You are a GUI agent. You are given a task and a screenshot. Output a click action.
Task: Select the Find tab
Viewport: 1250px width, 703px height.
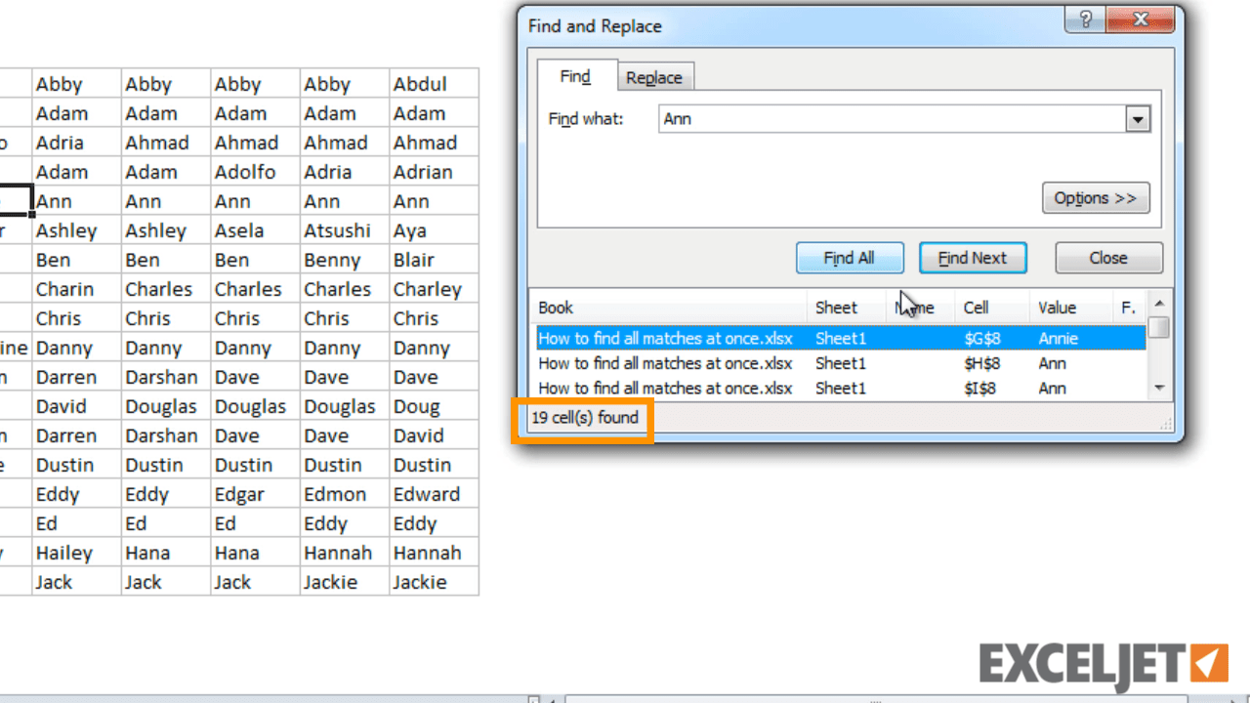(575, 76)
